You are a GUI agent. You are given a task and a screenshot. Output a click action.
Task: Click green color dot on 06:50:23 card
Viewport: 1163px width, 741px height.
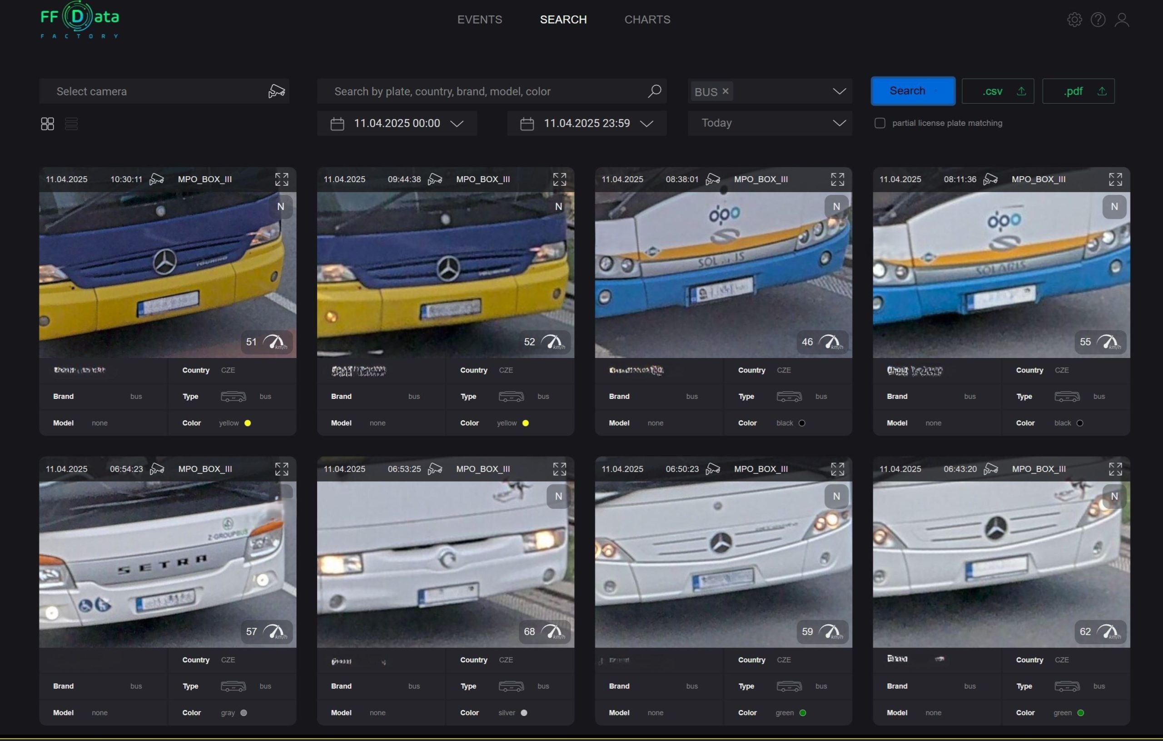click(x=803, y=713)
